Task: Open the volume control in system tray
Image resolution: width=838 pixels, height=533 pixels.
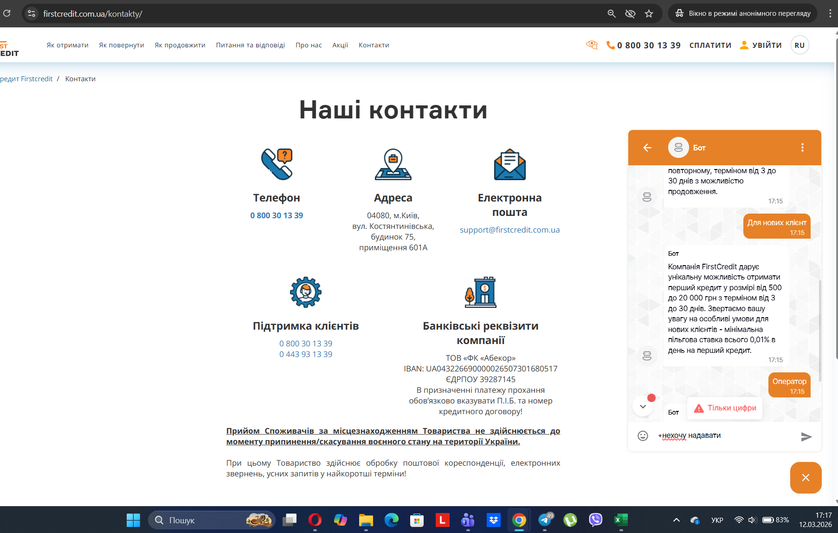Action: coord(752,520)
